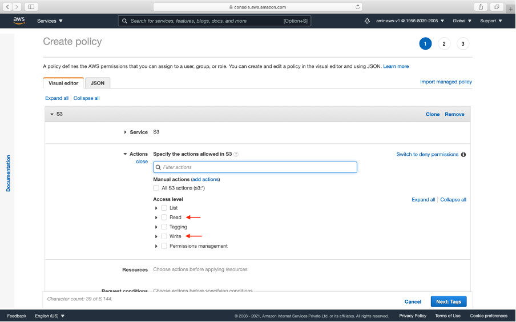Toggle the Safari sidebar icon
The image size is (516, 322).
[31, 7]
